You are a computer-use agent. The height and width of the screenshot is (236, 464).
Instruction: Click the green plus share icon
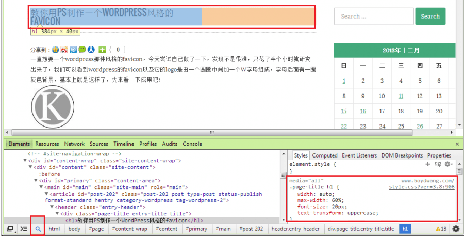tap(102, 50)
